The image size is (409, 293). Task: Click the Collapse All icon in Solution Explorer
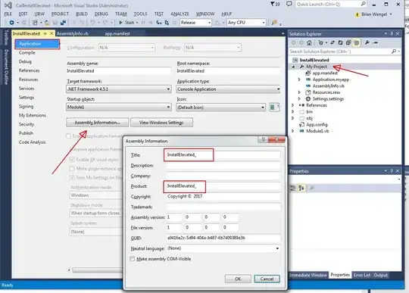point(348,42)
